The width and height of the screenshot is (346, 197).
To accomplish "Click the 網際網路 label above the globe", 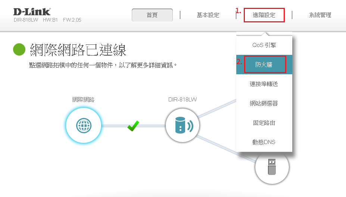I will 83,100.
